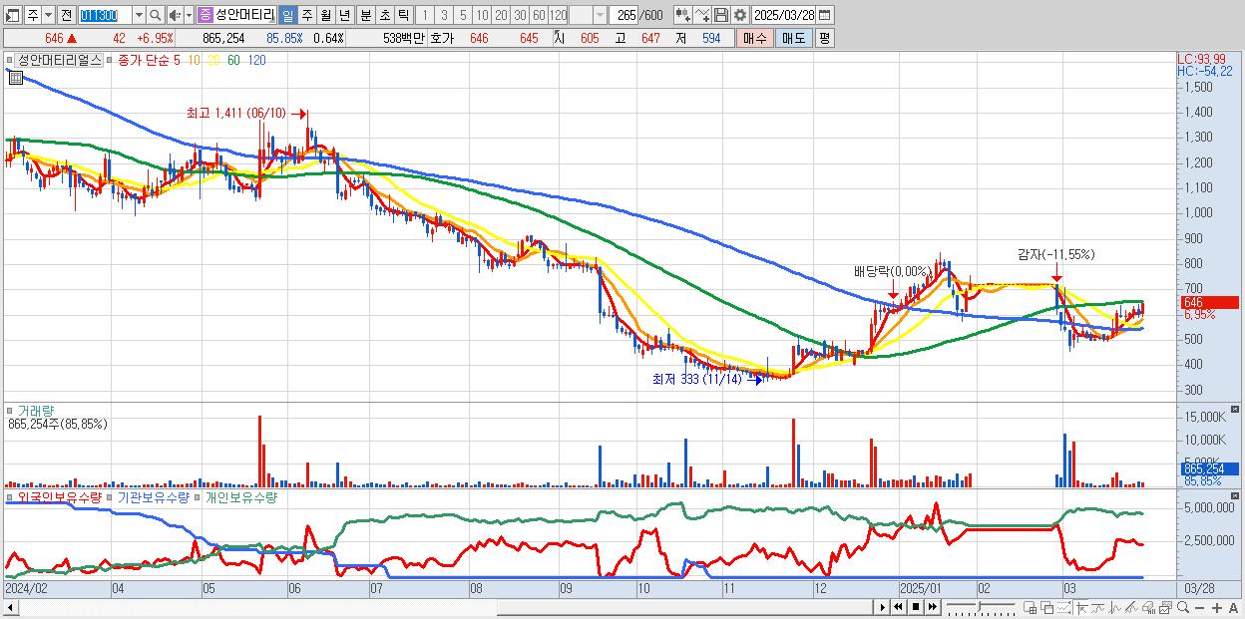Viewport: 1245px width, 619px height.
Task: Toggle the 주 (weekly) period button
Action: pos(306,15)
